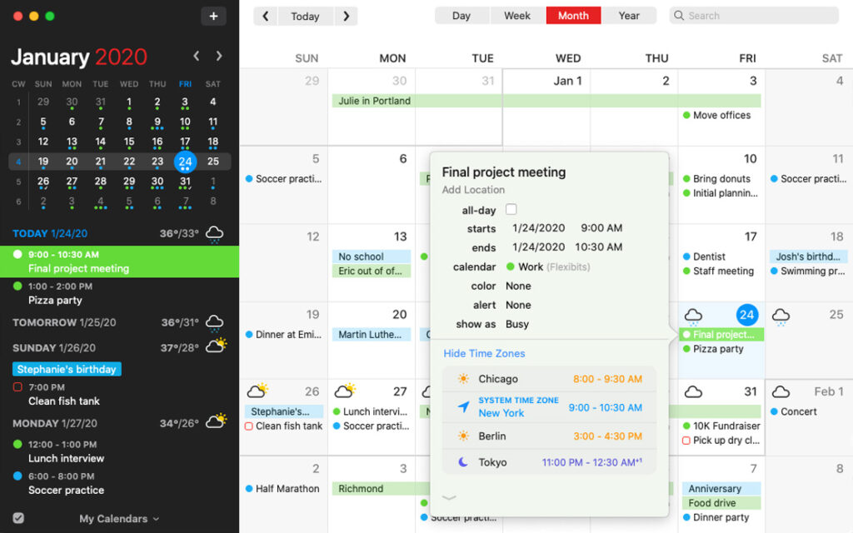This screenshot has width=853, height=533.
Task: Click Add Location field
Action: tap(473, 190)
